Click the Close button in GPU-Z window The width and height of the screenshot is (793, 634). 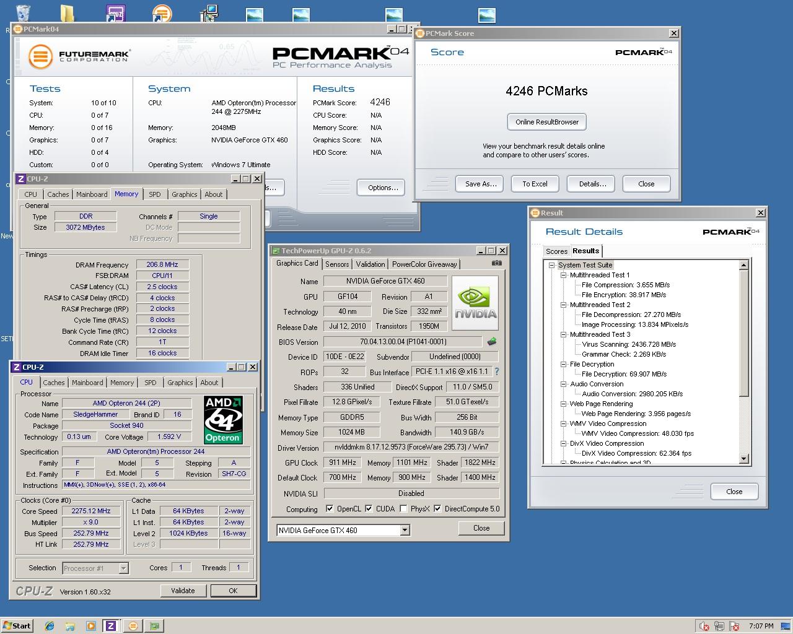coord(481,528)
